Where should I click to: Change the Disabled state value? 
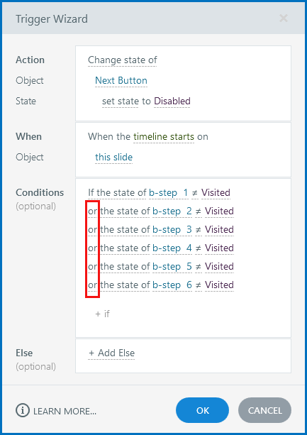[x=172, y=101]
